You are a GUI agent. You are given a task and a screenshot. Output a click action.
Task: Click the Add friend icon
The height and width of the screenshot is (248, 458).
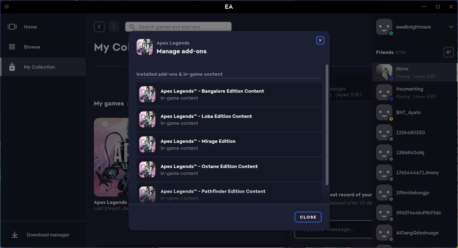448,52
